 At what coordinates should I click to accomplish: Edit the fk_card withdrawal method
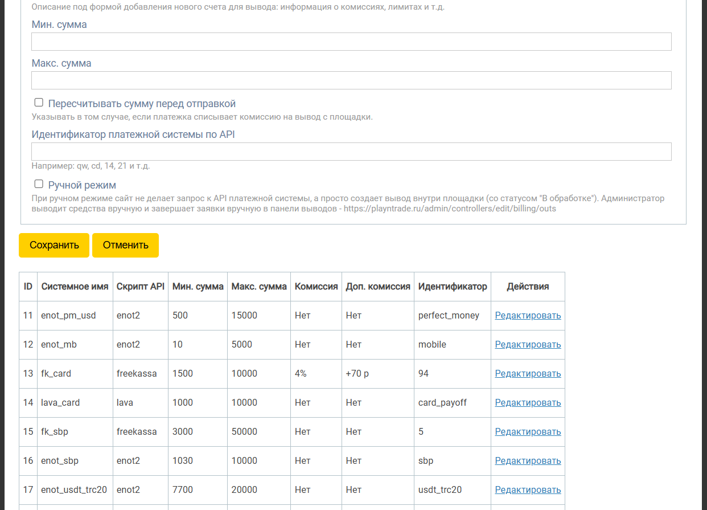(x=528, y=374)
